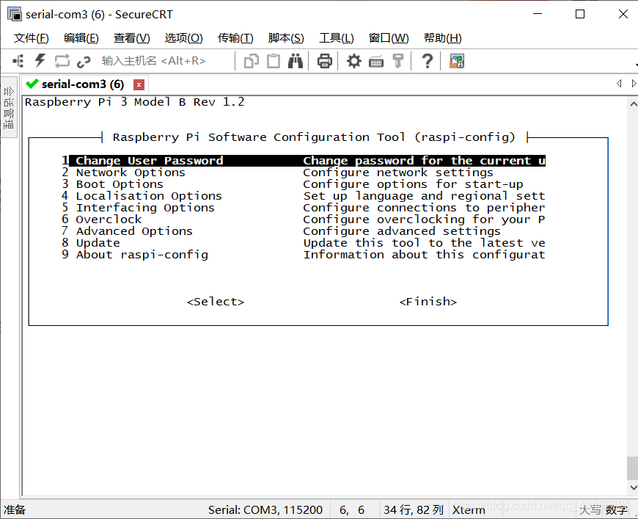Screen dimensions: 638x519
Task: Click the 数字 Num Lock indicator
Action: pos(617,510)
